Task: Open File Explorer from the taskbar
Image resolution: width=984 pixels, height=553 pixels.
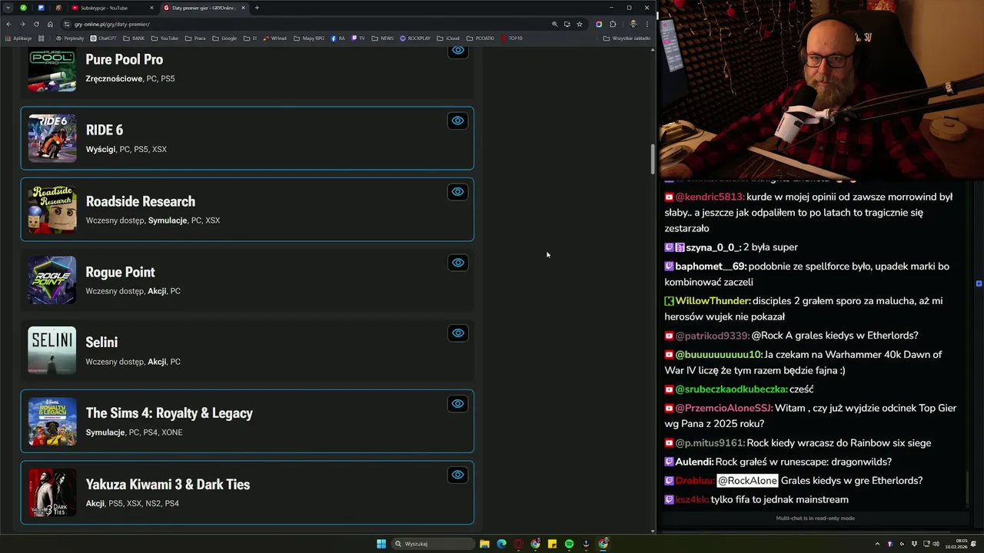Action: [484, 544]
